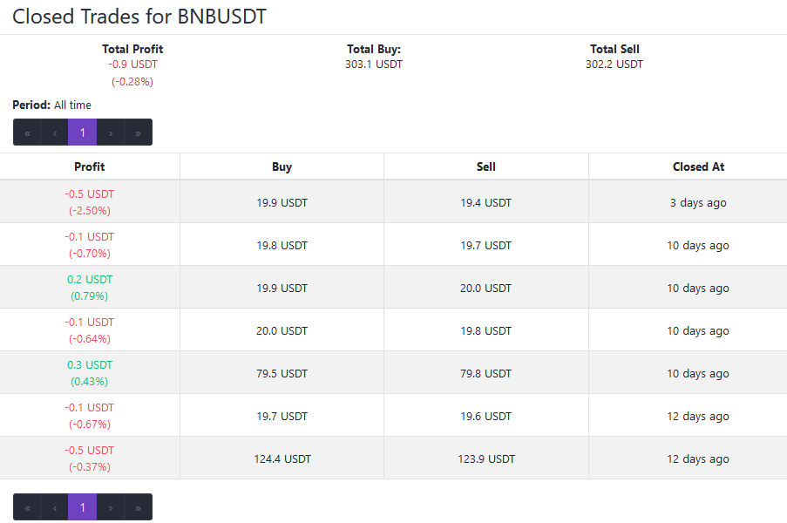The height and width of the screenshot is (523, 787).
Task: Click the Sell column header
Action: 485,166
